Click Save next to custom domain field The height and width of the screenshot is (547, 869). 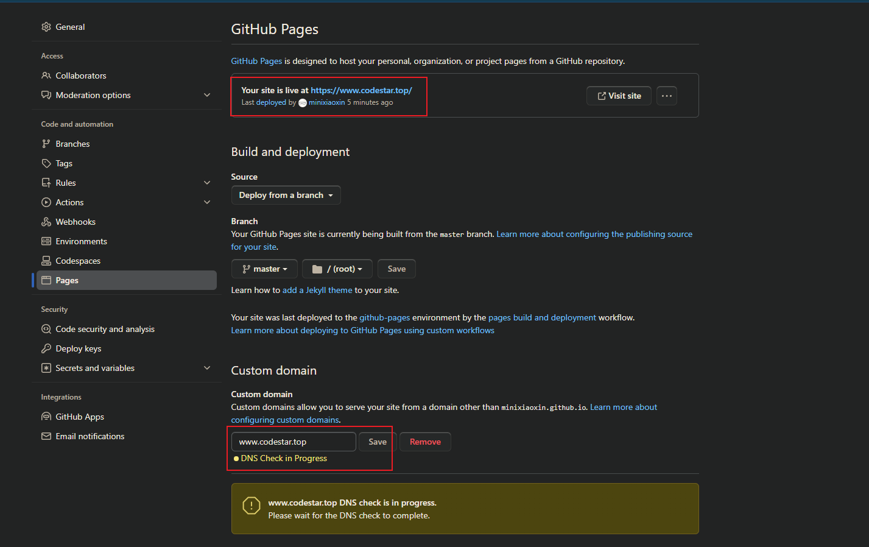(378, 442)
